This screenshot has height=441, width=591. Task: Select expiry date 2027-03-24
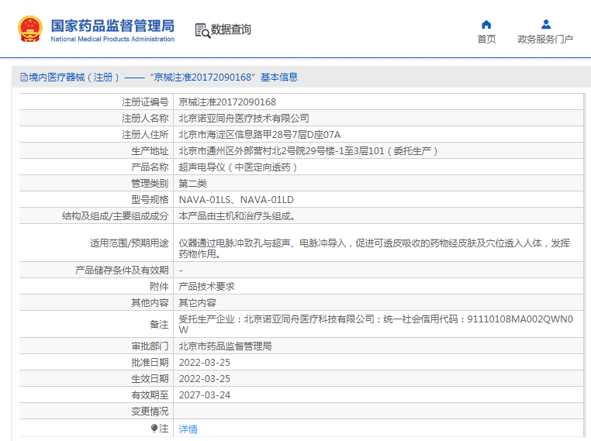204,394
